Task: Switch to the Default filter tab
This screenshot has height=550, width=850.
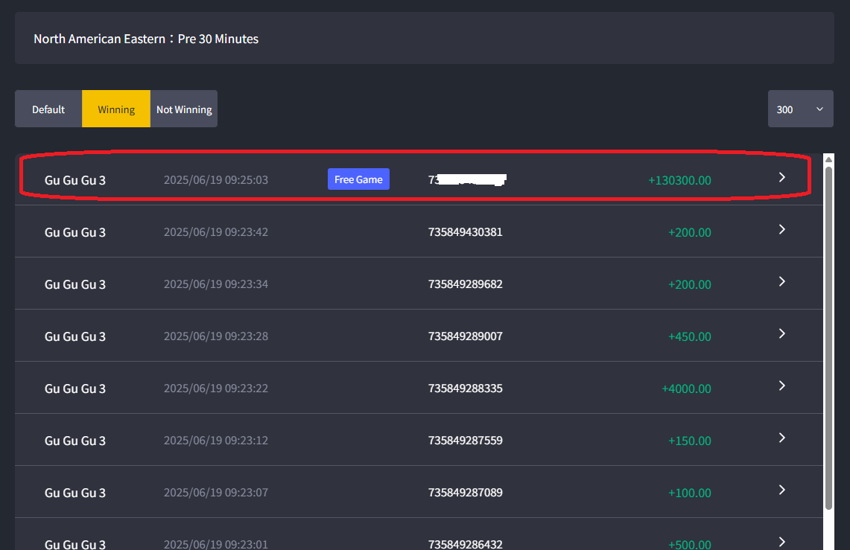Action: pos(48,109)
